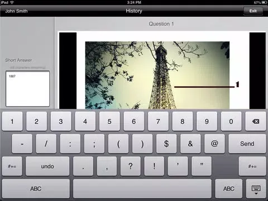Image resolution: width=268 pixels, height=201 pixels.
Task: Tap the close parenthesis key
Action: [x=142, y=143]
